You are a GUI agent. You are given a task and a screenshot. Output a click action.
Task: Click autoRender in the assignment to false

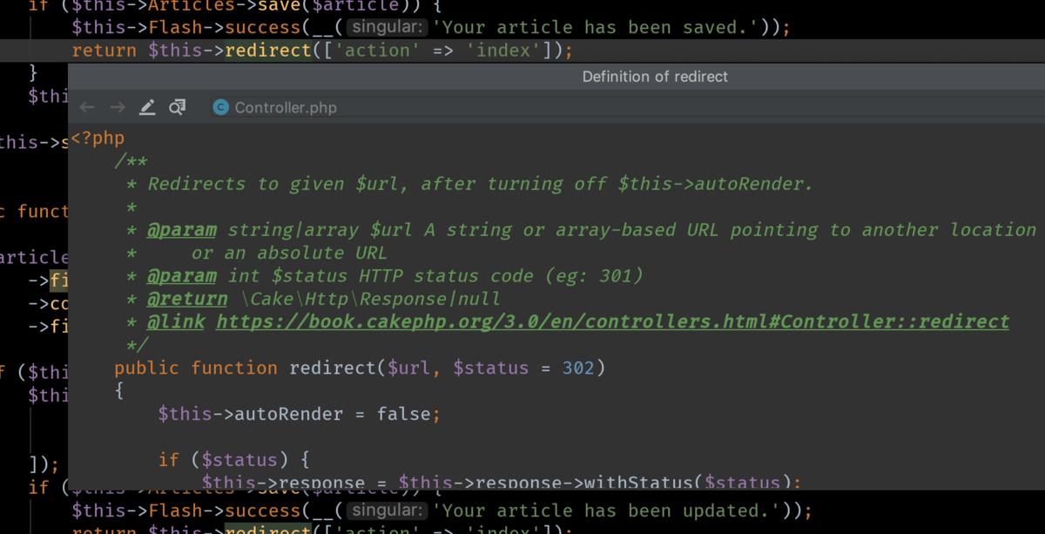[289, 414]
